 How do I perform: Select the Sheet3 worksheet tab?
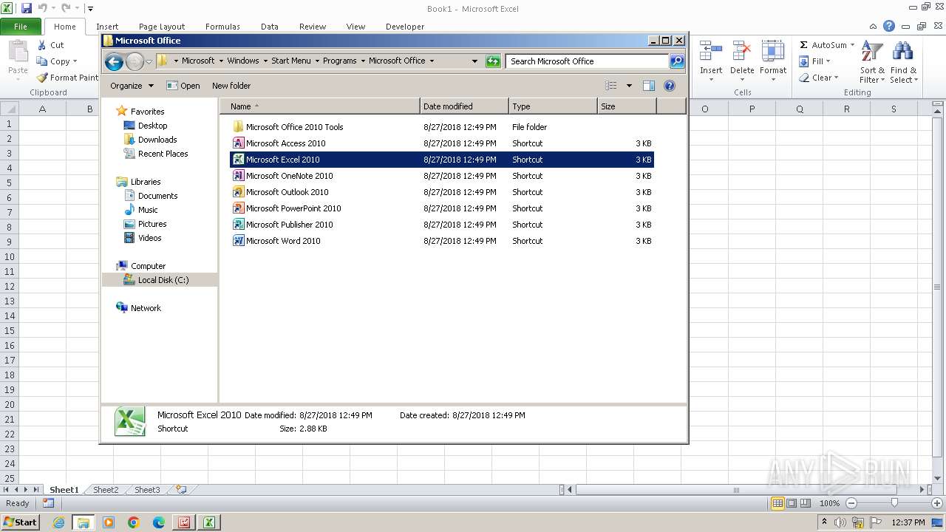coord(146,490)
